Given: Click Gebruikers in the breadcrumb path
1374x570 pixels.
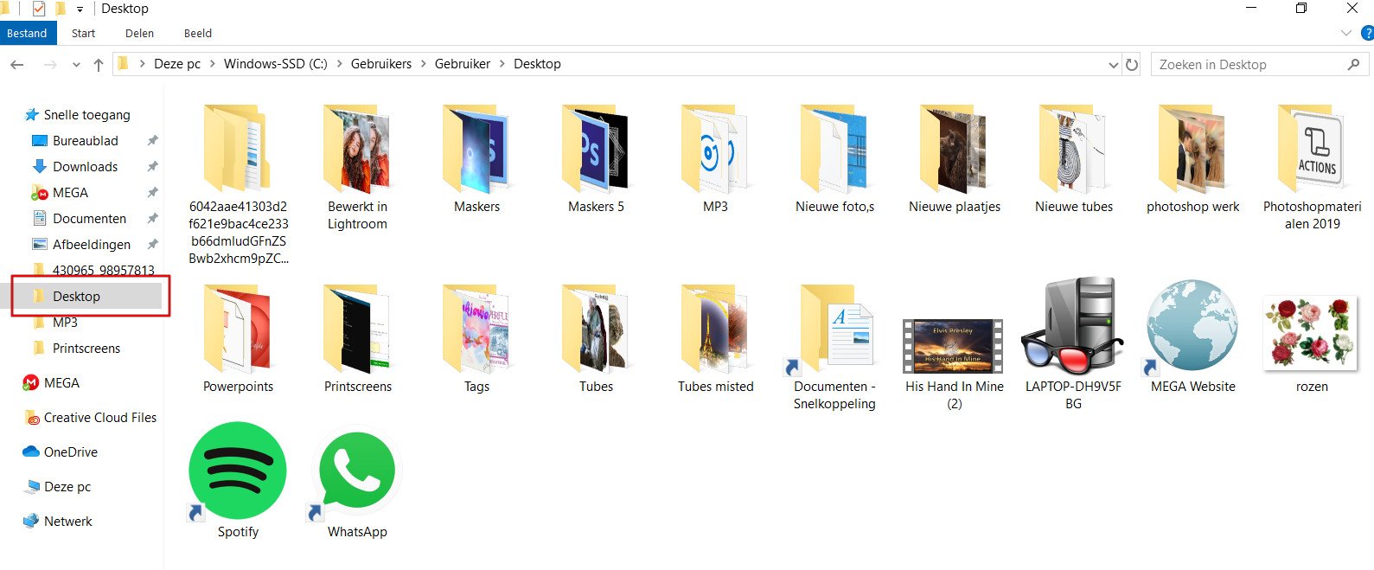Looking at the screenshot, I should (381, 64).
